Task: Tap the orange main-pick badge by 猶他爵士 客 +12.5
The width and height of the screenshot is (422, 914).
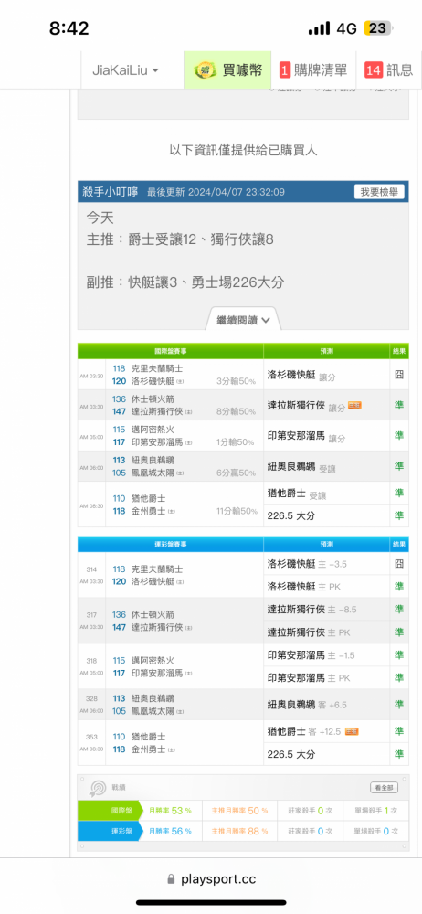Action: point(352,731)
